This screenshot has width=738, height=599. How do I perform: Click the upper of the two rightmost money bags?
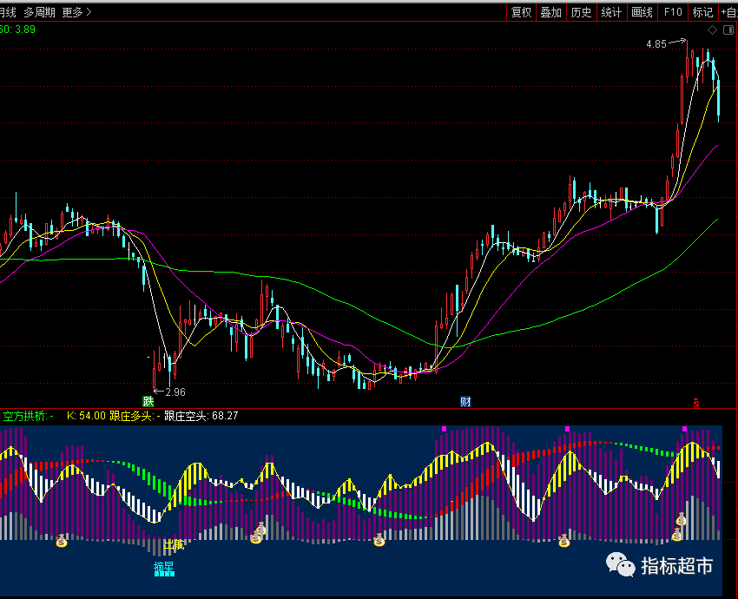click(x=681, y=519)
